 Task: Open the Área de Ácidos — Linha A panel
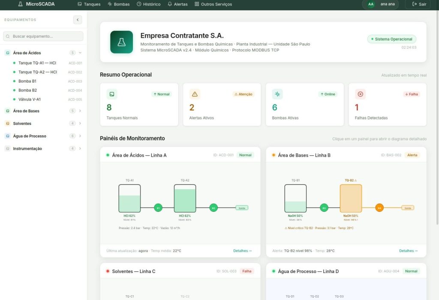point(180,202)
